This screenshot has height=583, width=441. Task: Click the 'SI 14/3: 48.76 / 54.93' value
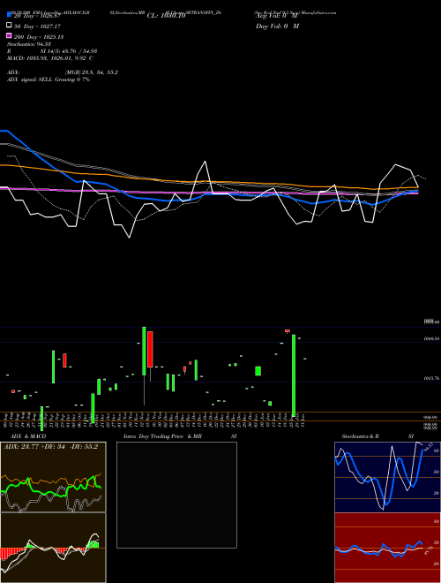click(69, 51)
